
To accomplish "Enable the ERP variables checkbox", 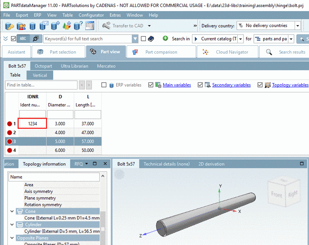I will tap(104, 85).
